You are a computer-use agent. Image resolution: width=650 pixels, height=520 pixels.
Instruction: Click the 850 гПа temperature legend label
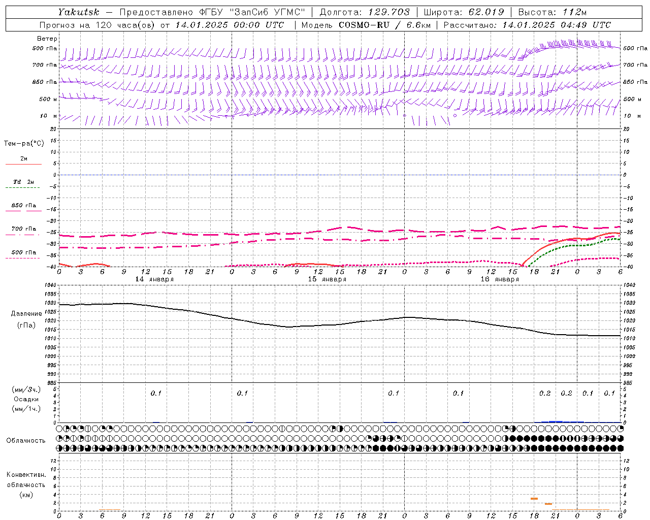click(24, 206)
